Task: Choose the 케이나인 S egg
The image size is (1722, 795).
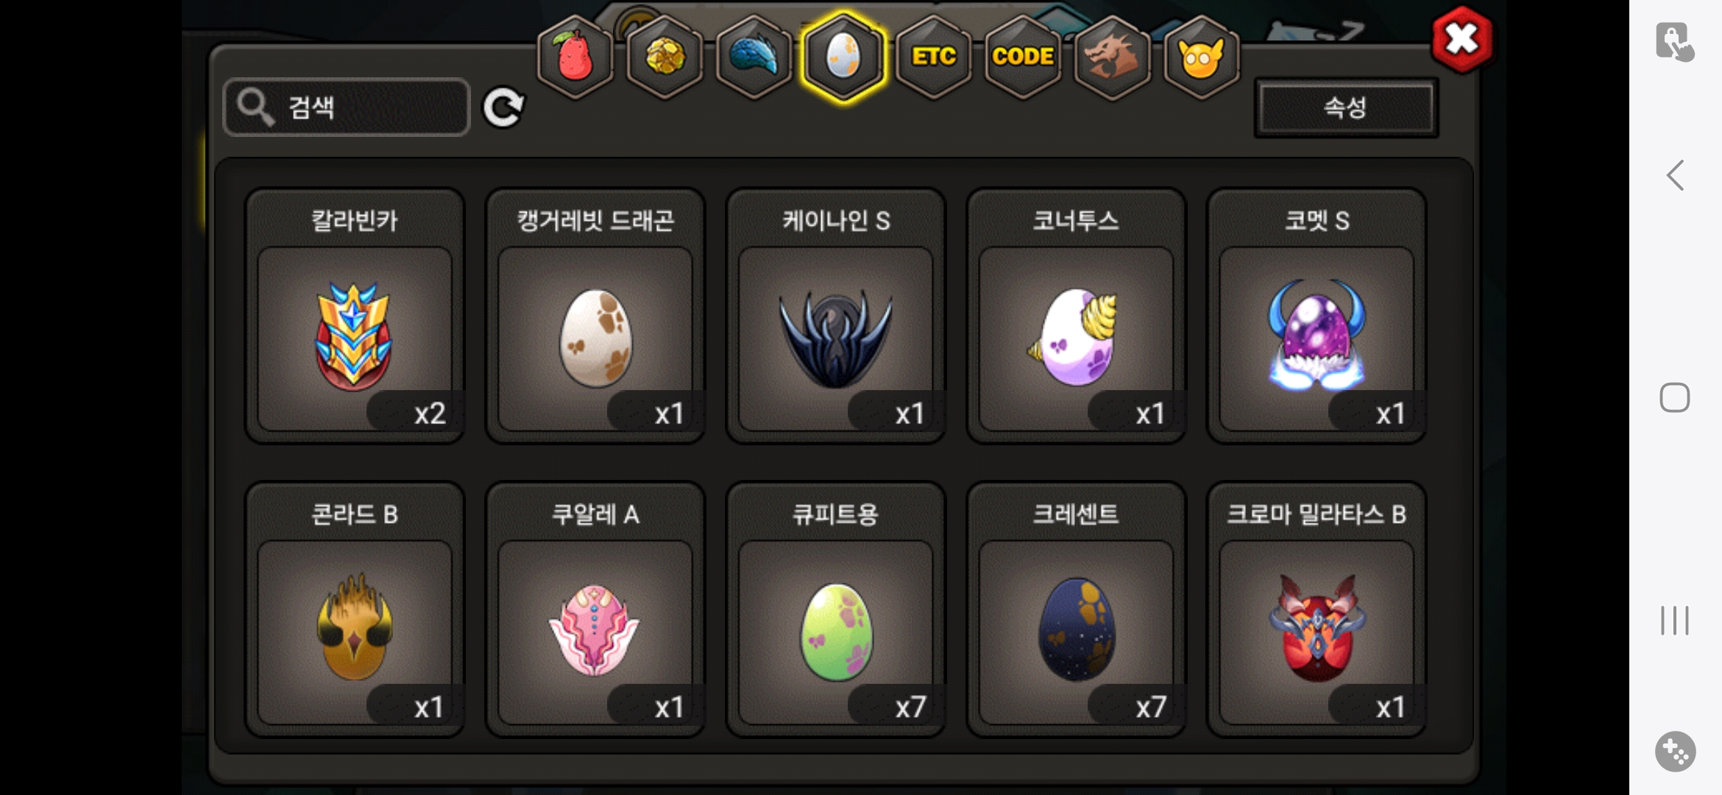Action: (836, 317)
